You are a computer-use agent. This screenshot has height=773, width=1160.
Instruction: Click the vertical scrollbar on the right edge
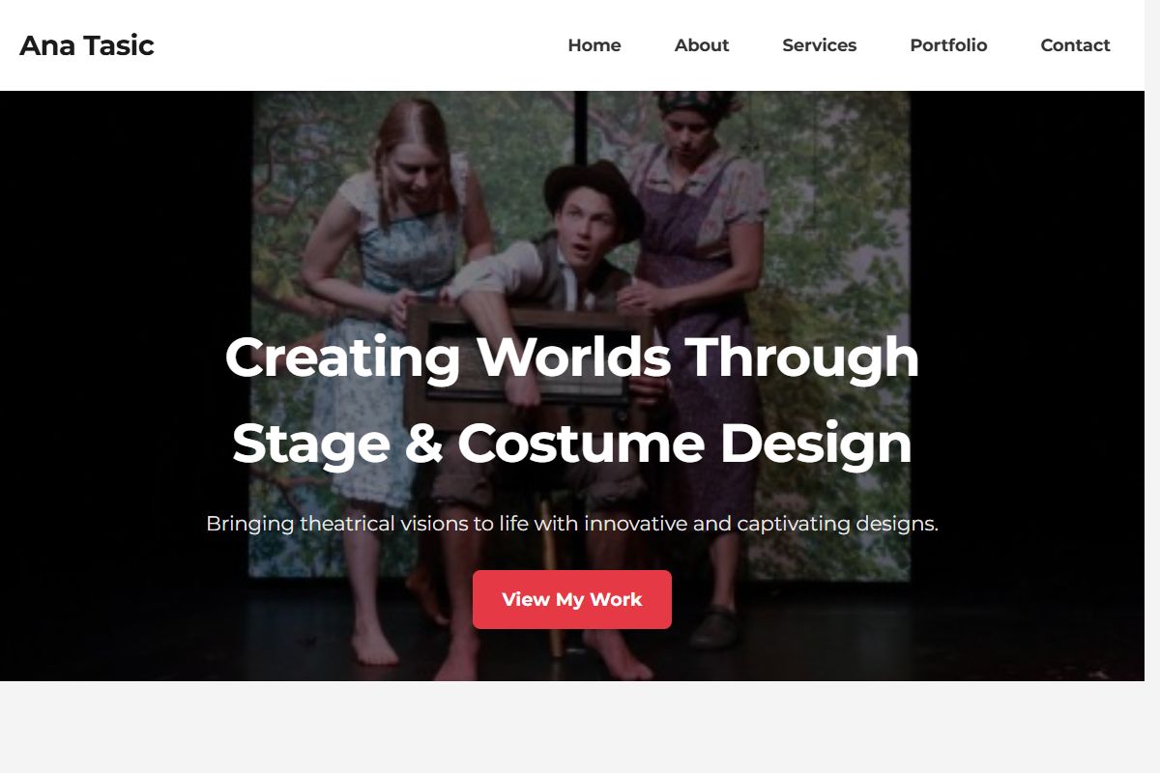click(1151, 386)
